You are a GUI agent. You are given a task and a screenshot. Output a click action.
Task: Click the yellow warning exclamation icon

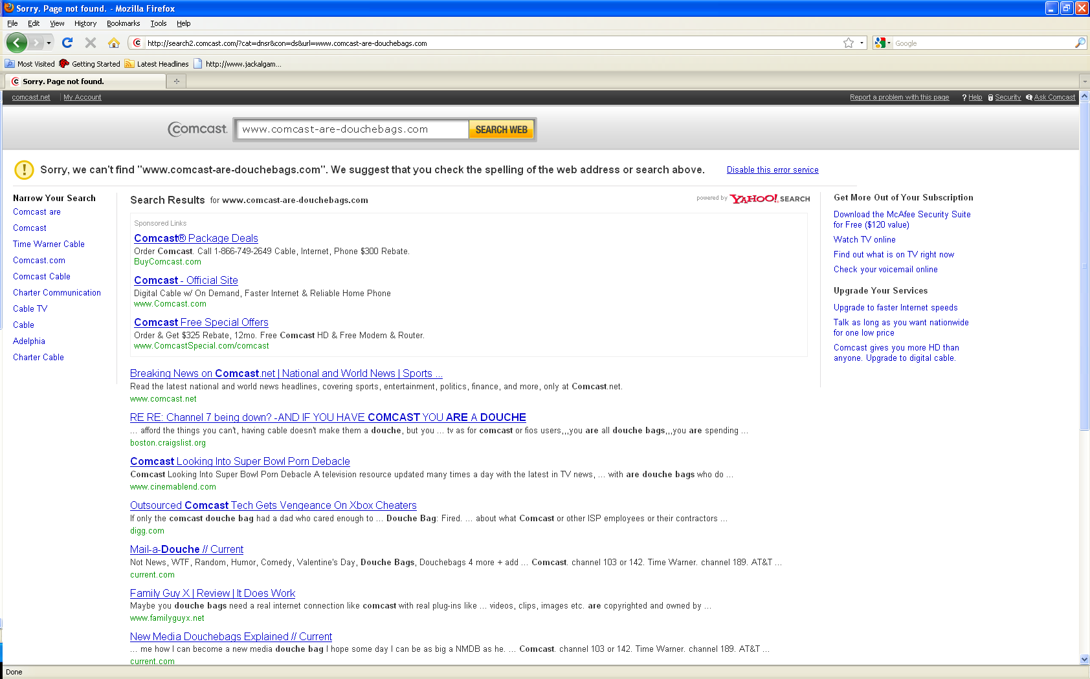24,169
